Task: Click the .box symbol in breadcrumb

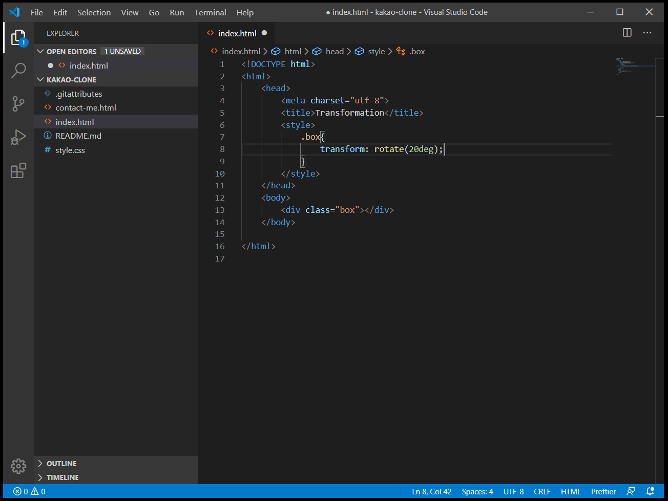Action: coord(411,51)
